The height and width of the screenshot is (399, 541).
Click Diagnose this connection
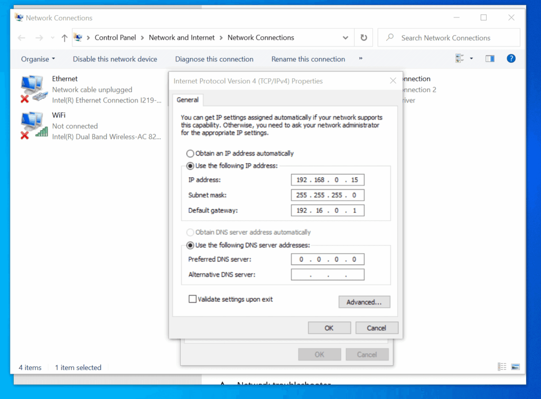click(214, 59)
